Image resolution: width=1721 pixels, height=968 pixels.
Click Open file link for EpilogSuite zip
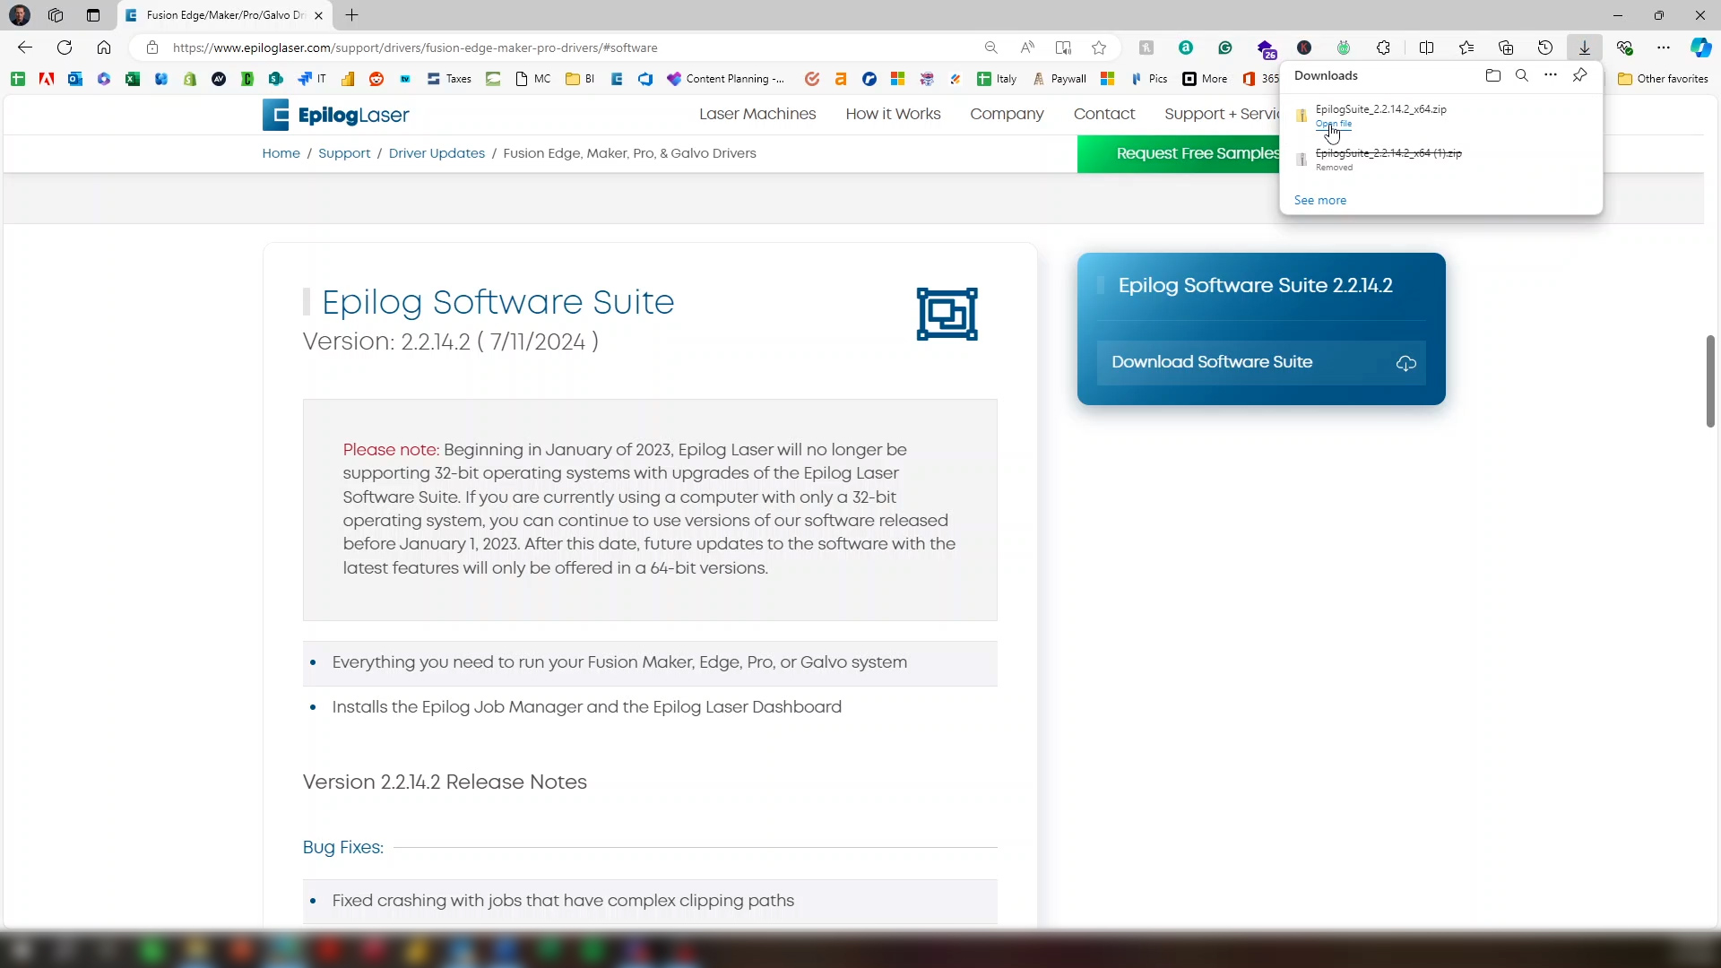click(1334, 124)
